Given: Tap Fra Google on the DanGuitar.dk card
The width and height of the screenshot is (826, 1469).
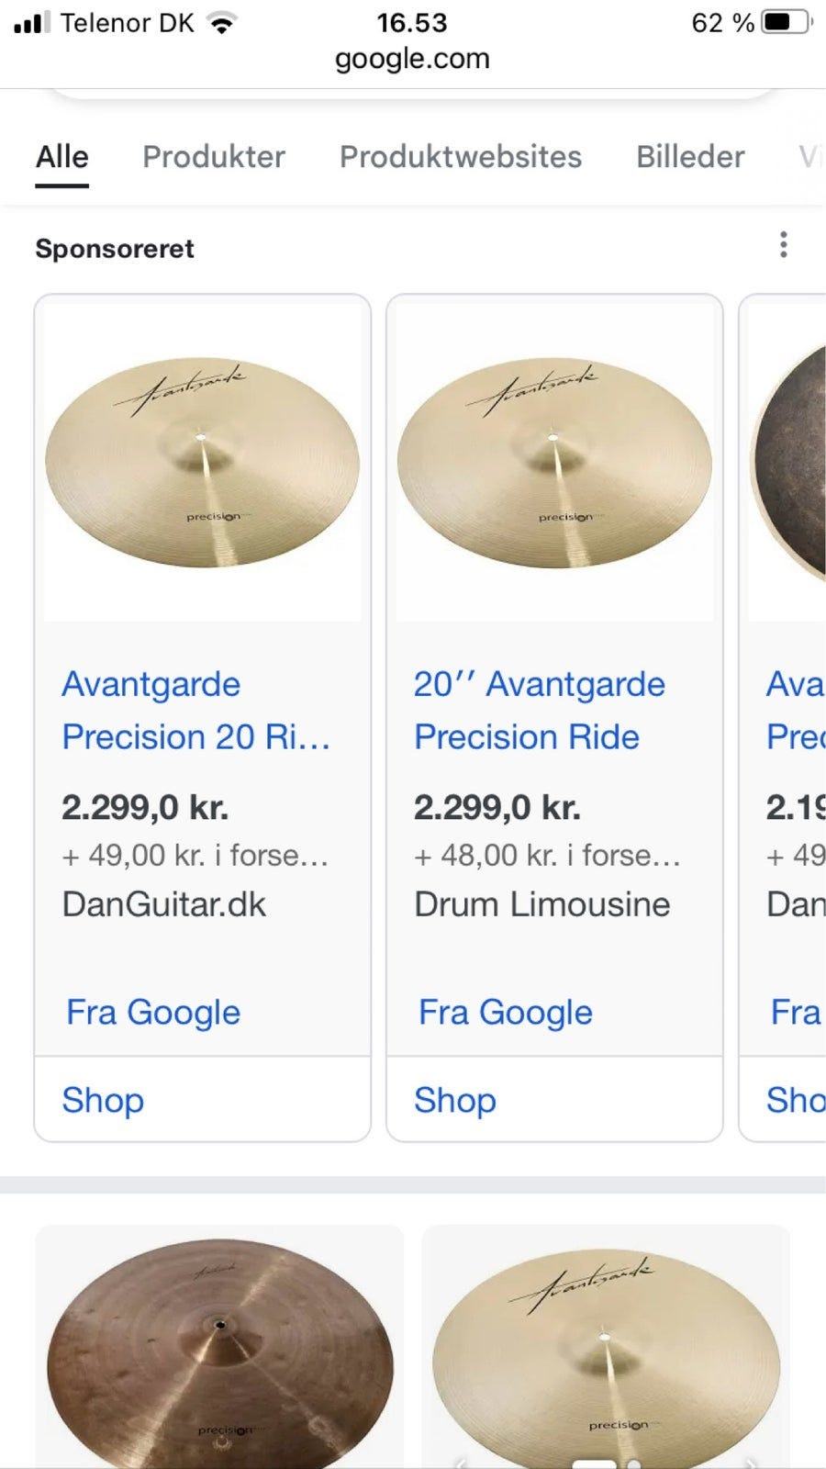Looking at the screenshot, I should 153,1012.
